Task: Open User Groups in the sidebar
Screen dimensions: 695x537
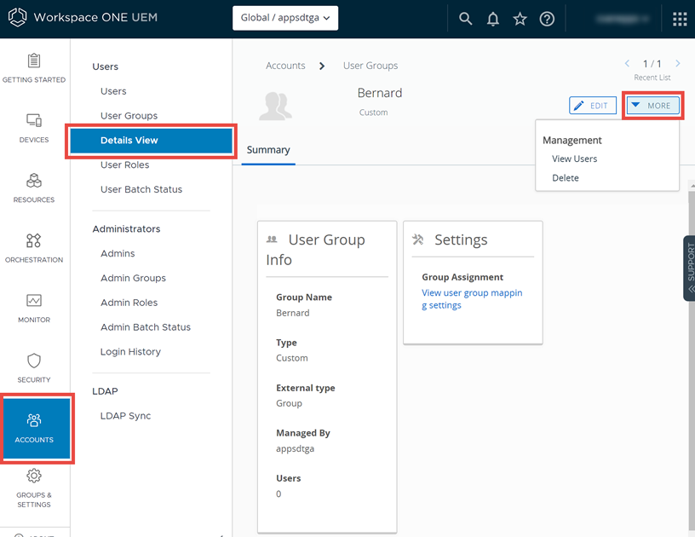Action: pos(129,116)
